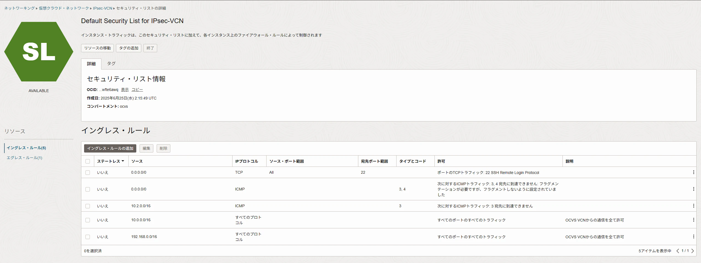Switch to the タグ tab
Screen dimensions: 701x263
tap(111, 63)
